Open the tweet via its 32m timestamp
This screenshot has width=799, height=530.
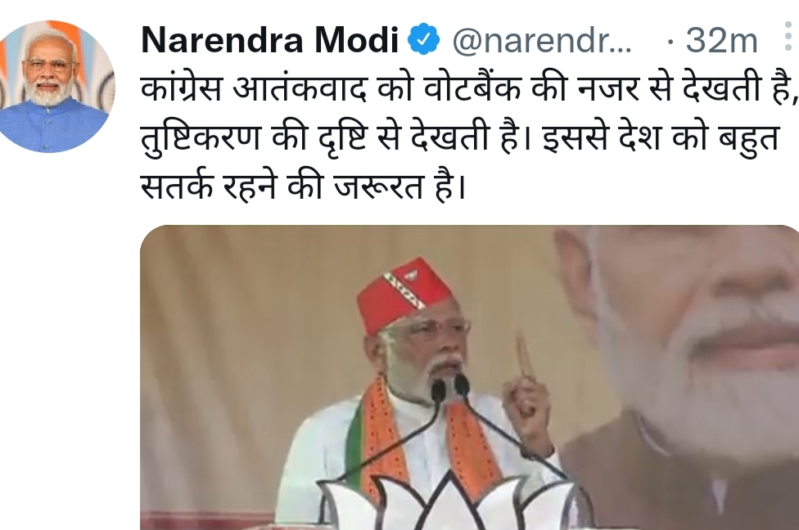721,40
